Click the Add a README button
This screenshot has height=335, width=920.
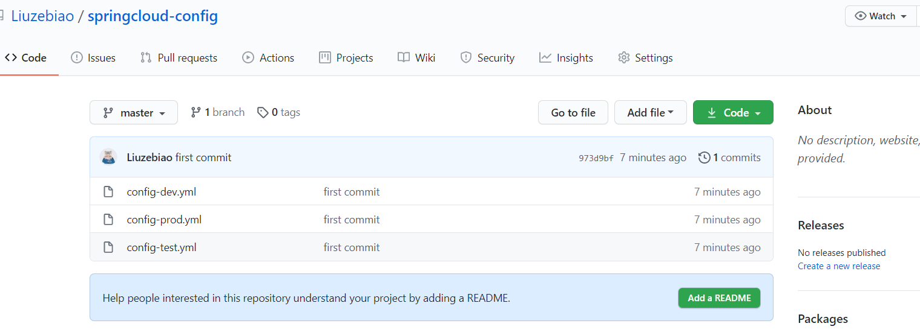pyautogui.click(x=718, y=298)
